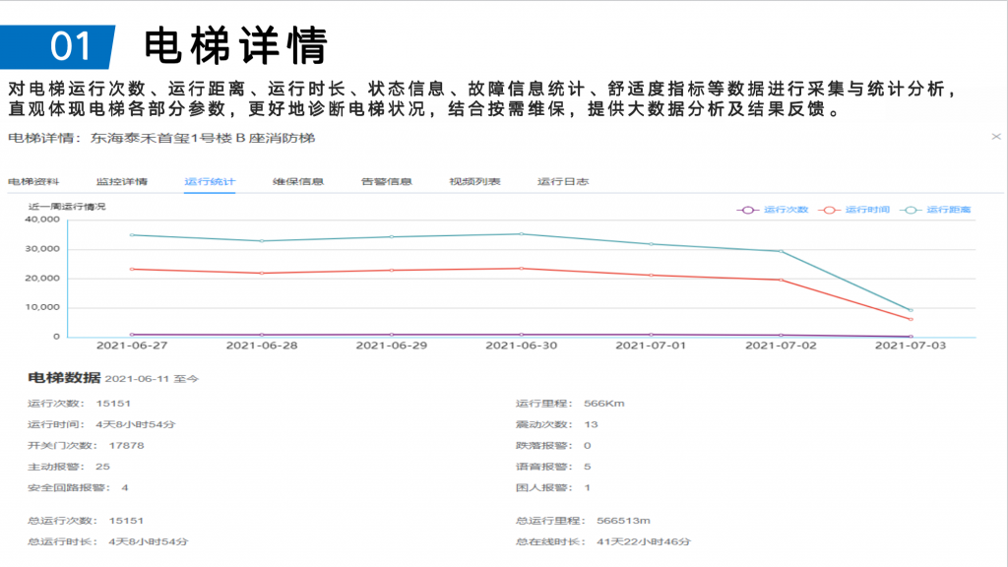The image size is (1008, 567).
Task: Select the 运行统计 tab
Action: point(210,181)
